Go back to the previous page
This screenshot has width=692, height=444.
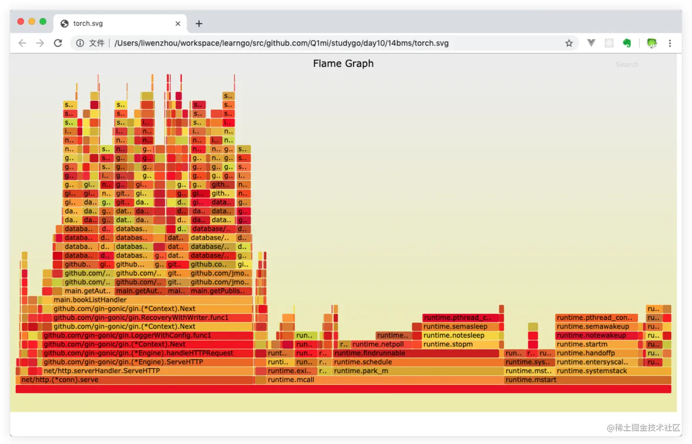tap(22, 43)
